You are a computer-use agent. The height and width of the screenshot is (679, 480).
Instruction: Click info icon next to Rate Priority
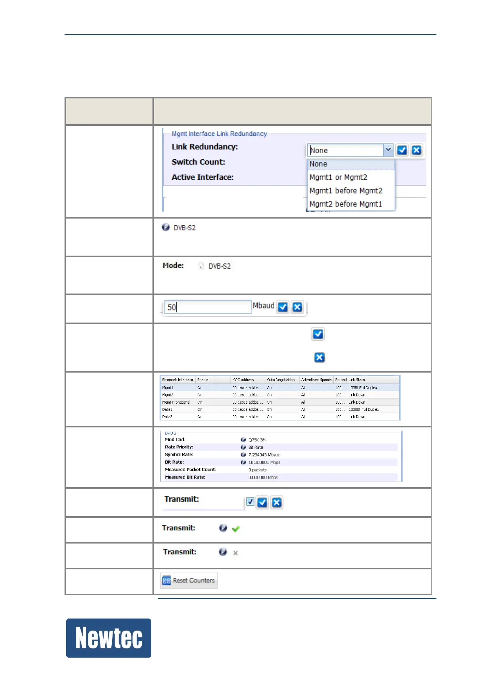[243, 447]
